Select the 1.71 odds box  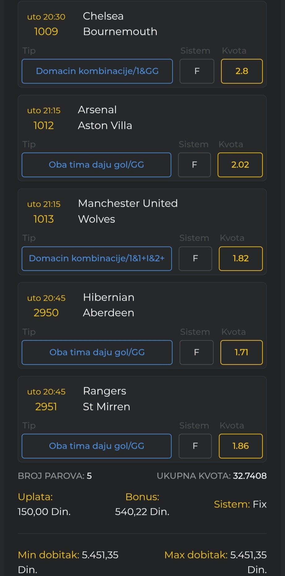click(x=241, y=352)
